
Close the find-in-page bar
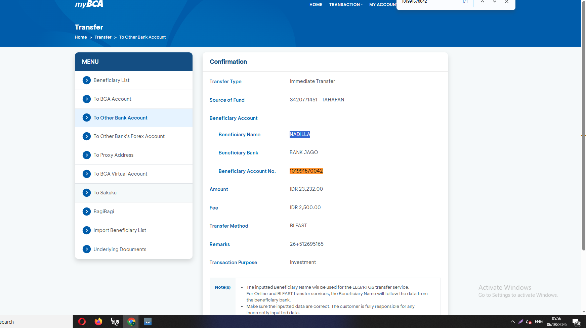tap(507, 2)
